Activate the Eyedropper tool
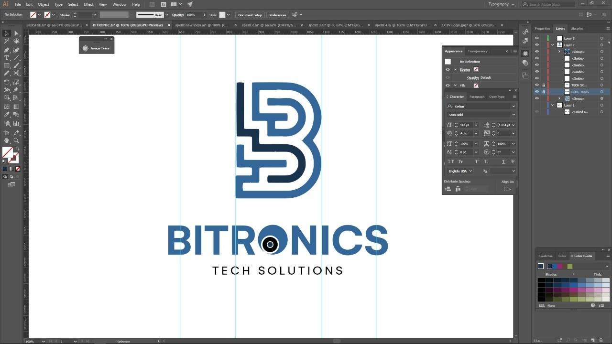Screen dimensions: 612x344 click(x=7, y=115)
